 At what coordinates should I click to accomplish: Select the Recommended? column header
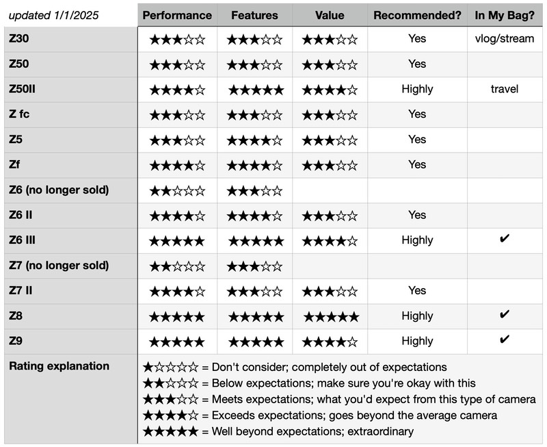coord(417,15)
